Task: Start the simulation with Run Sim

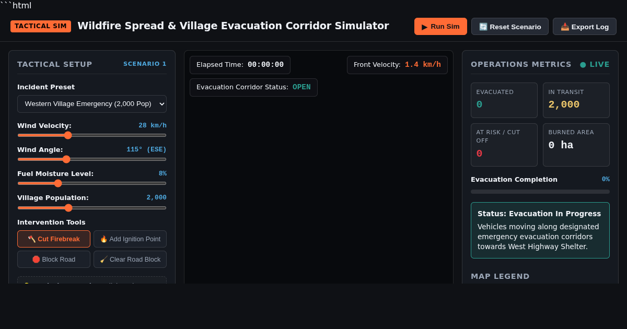Action: (440, 27)
